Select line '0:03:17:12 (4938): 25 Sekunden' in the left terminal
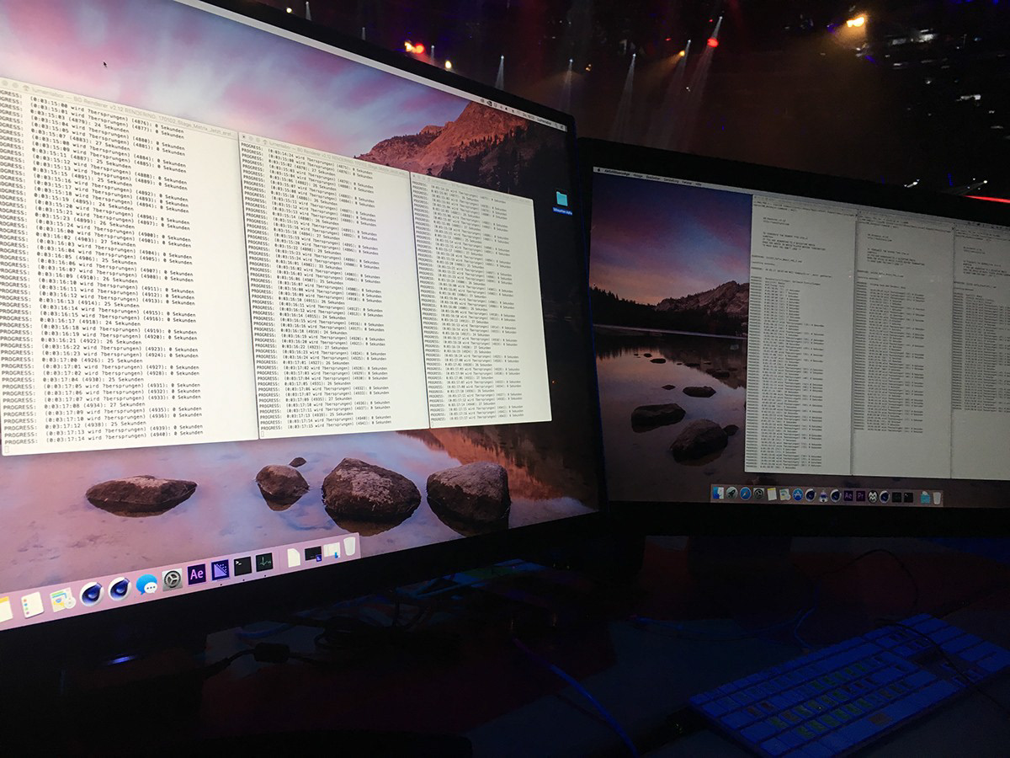This screenshot has height=758, width=1010. 95,425
